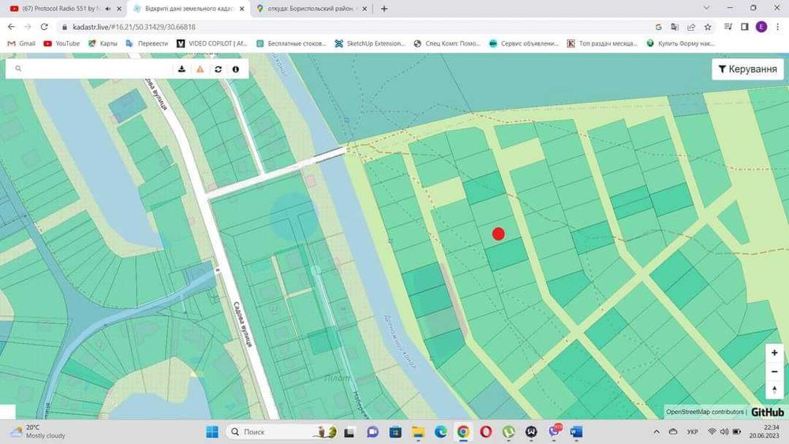Viewport: 789px width, 444px height.
Task: Reset map bearing with compass button
Action: (x=775, y=390)
